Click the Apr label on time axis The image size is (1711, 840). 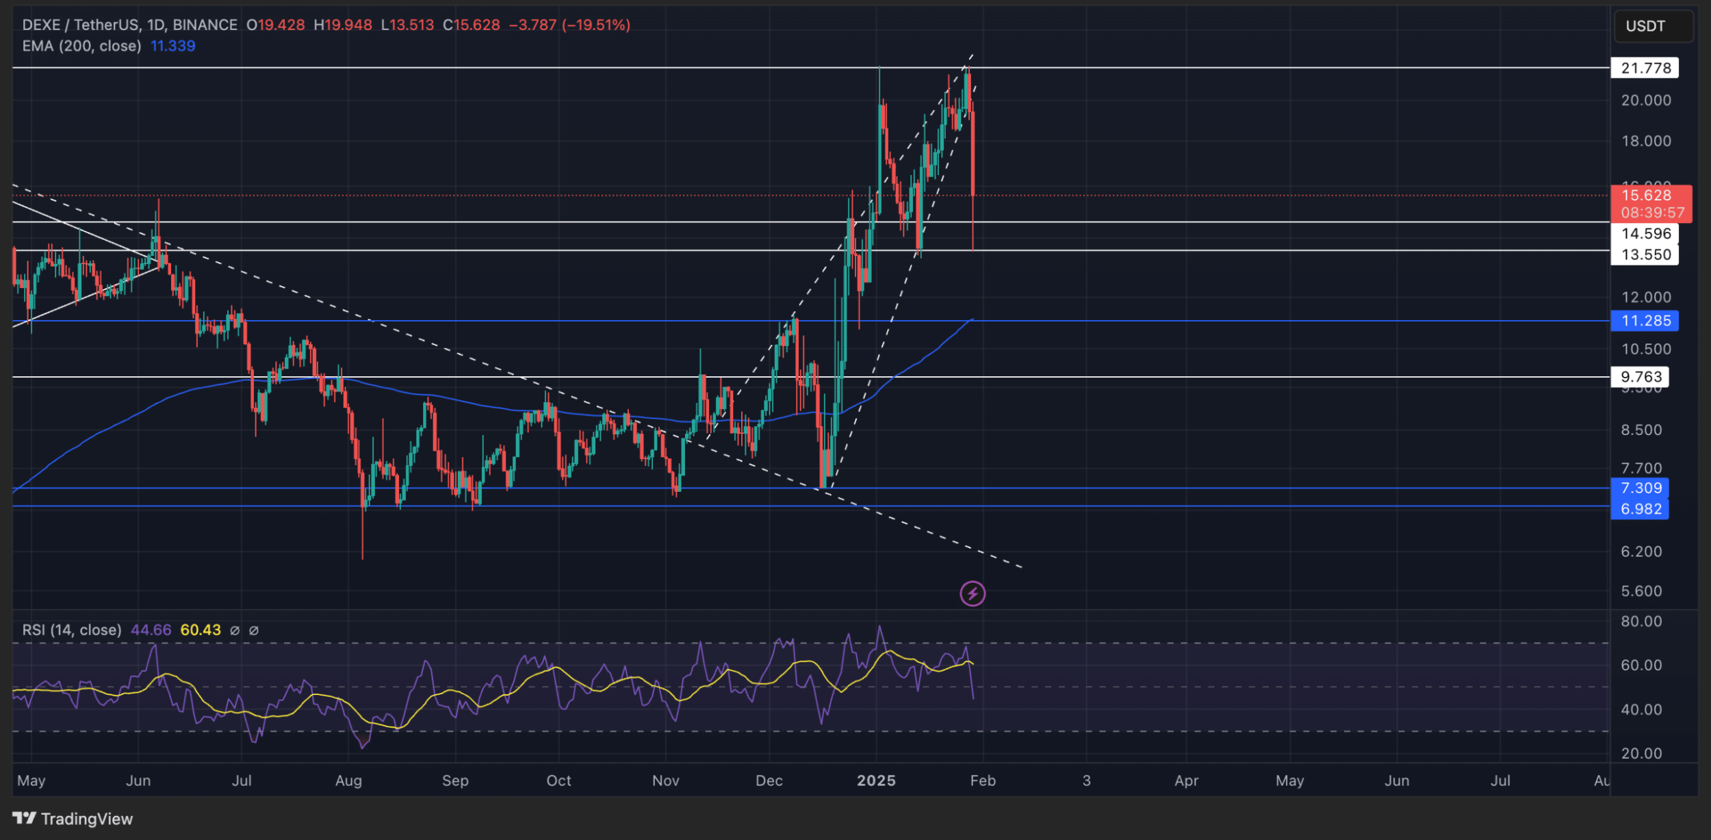pos(1186,780)
